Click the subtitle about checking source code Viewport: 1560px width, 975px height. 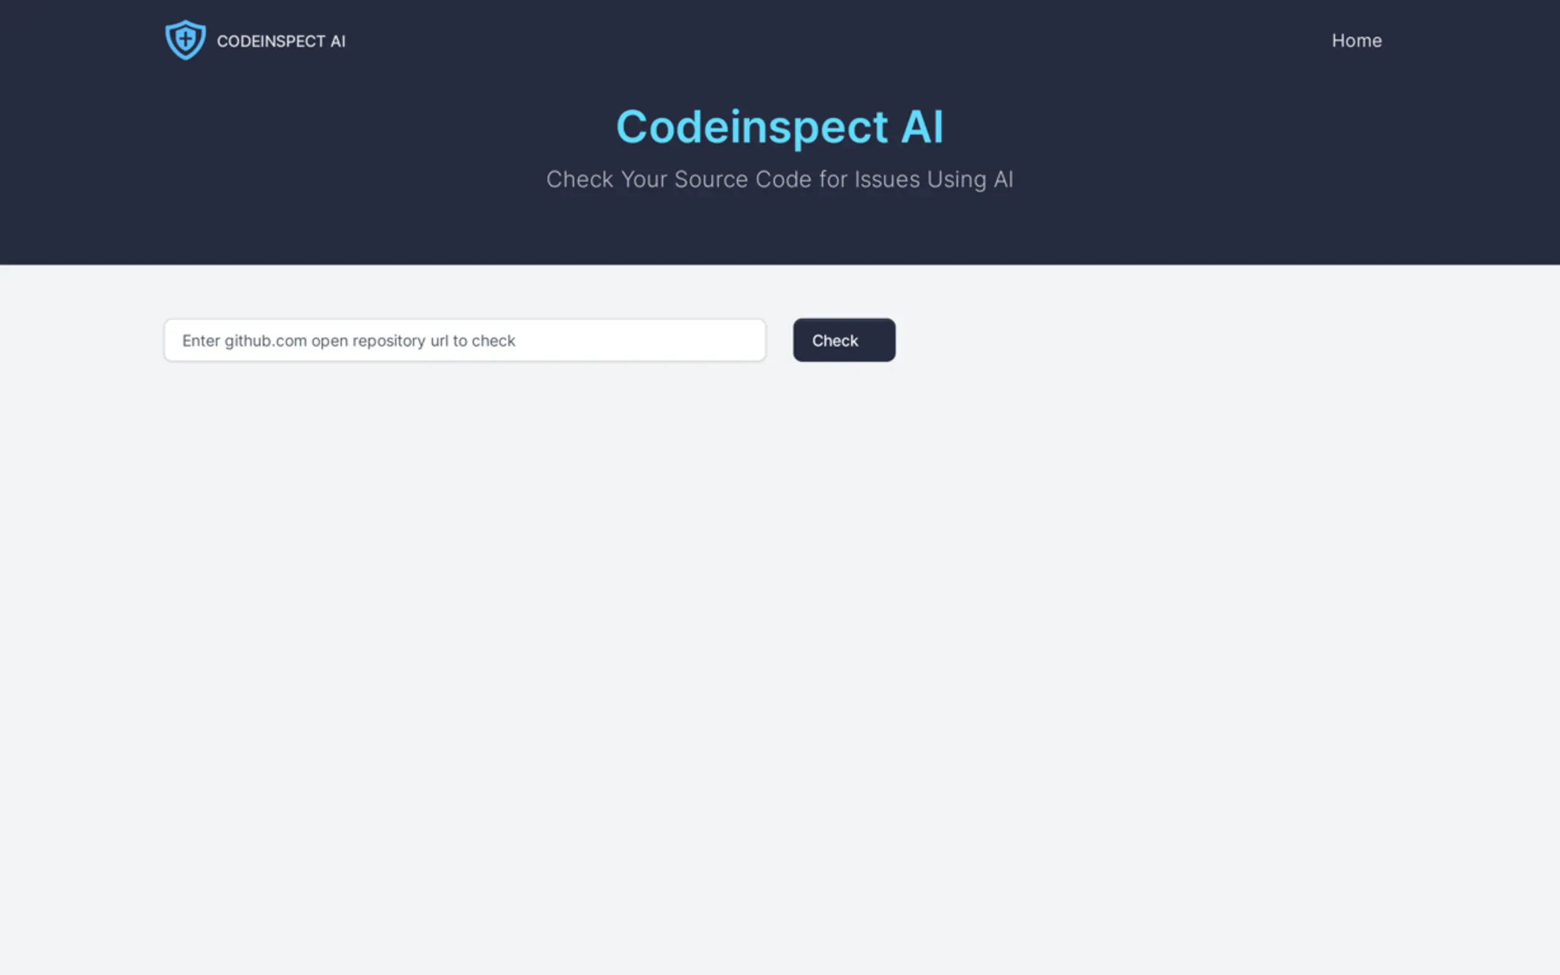(x=779, y=179)
